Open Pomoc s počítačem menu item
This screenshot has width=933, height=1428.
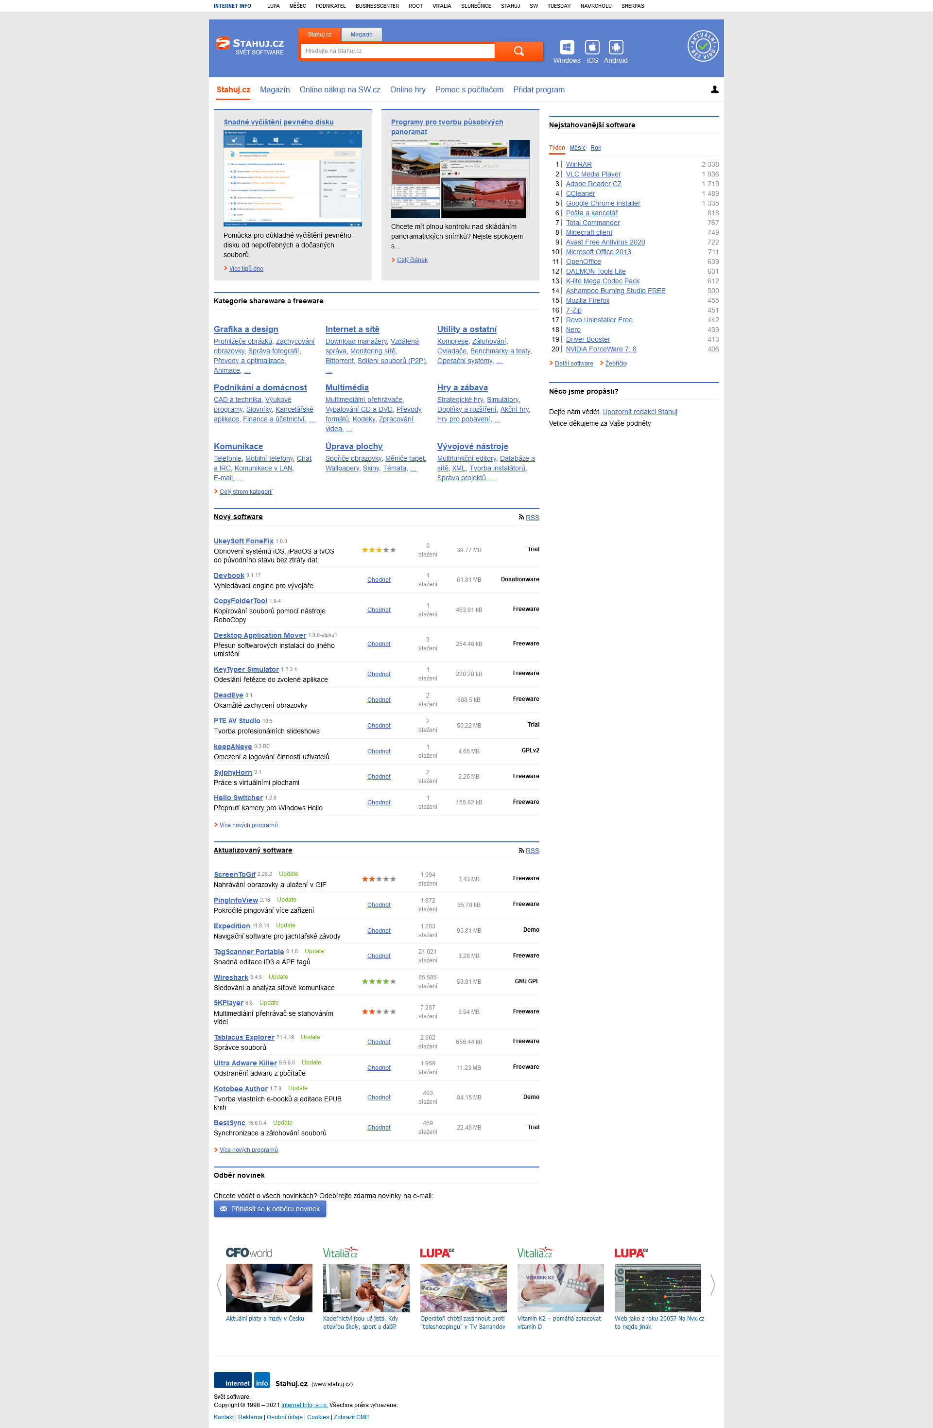click(469, 89)
